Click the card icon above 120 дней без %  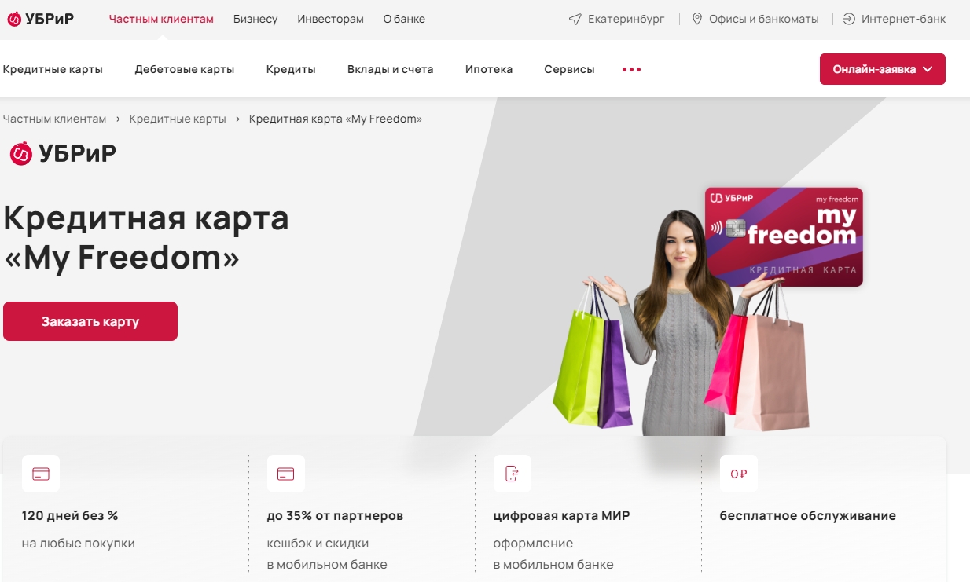(x=41, y=474)
